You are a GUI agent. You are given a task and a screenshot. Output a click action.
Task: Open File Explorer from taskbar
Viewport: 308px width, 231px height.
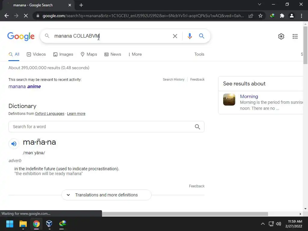click(23, 224)
